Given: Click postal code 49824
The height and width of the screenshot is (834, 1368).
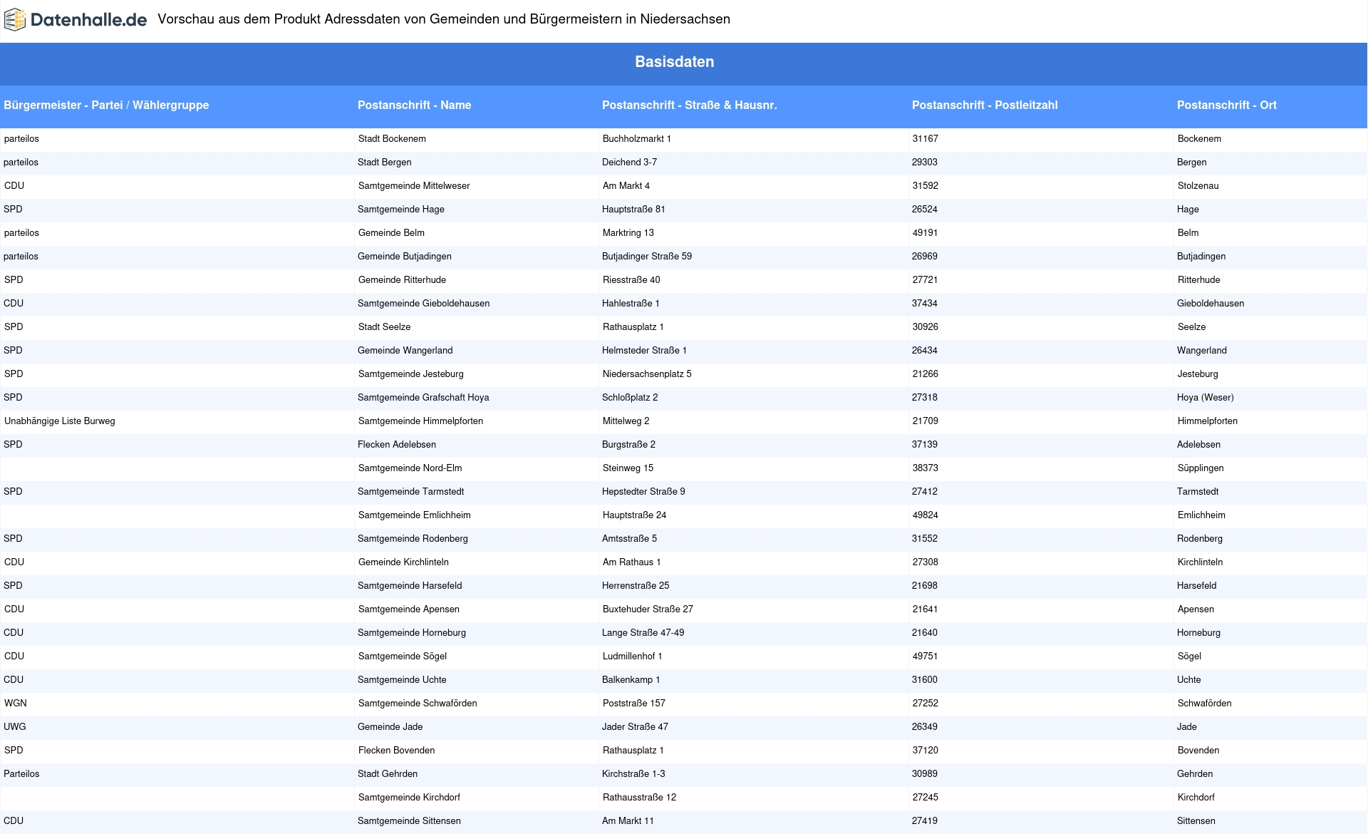Looking at the screenshot, I should tap(926, 515).
